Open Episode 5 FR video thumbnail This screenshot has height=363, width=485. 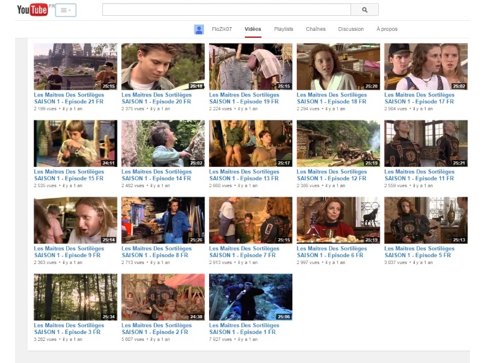[x=426, y=221]
